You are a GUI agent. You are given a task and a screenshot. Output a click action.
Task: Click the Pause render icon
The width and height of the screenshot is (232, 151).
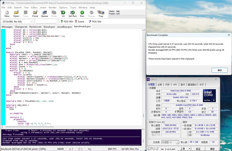click(x=91, y=14)
